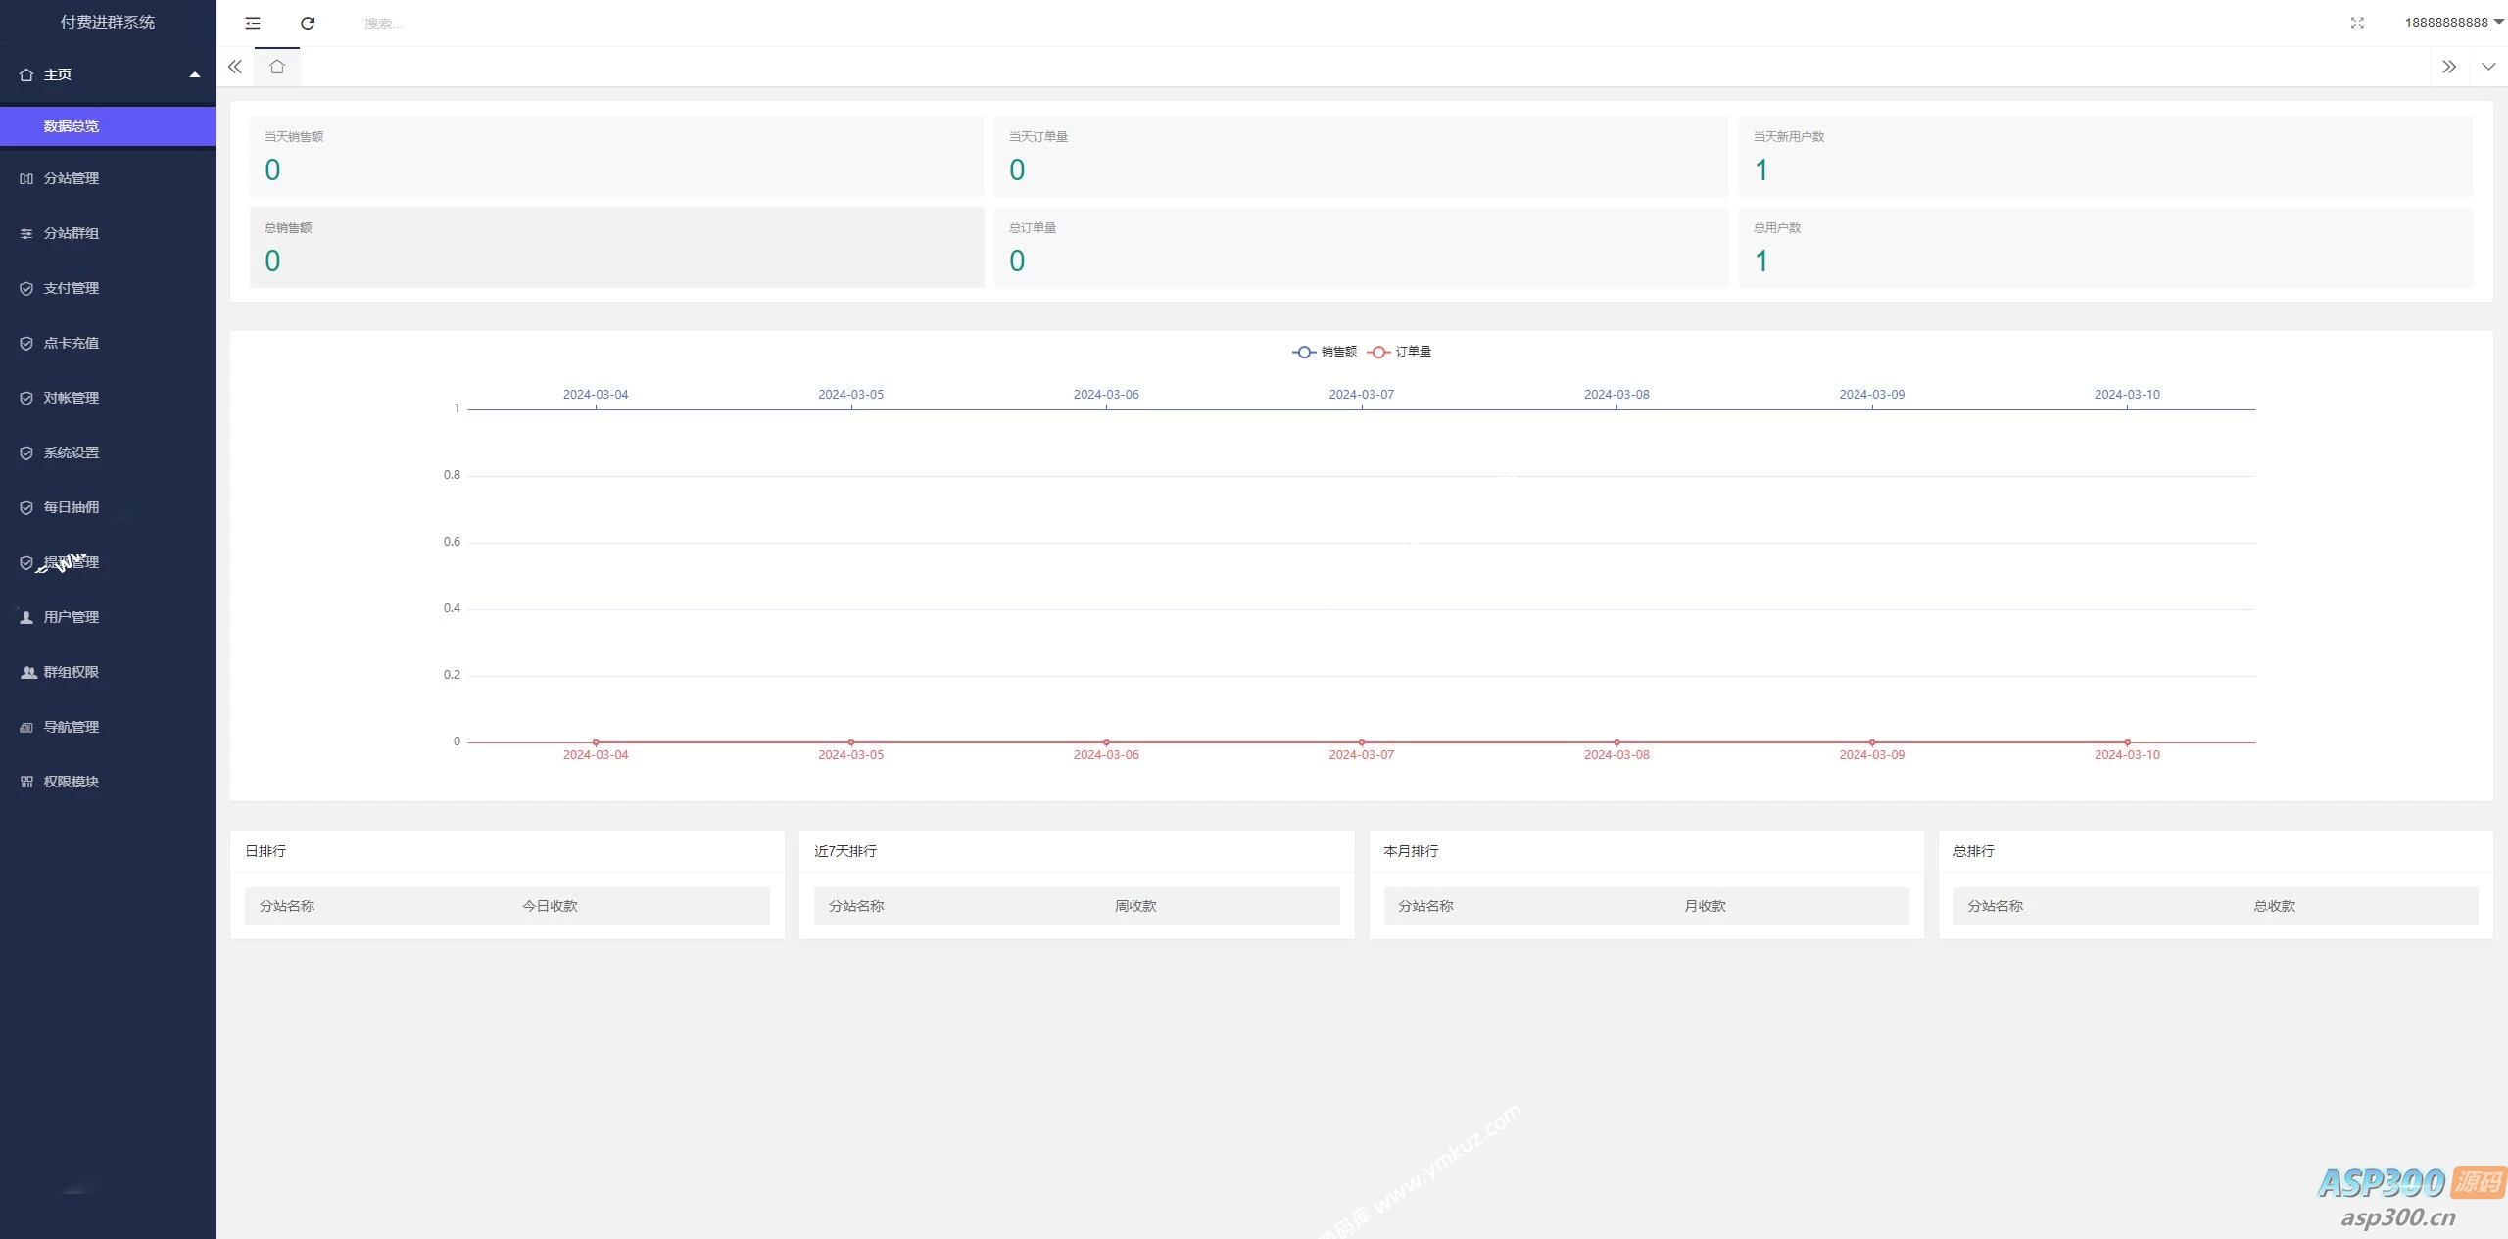
Task: Open tab options dropdown chevron
Action: pyautogui.click(x=2488, y=67)
